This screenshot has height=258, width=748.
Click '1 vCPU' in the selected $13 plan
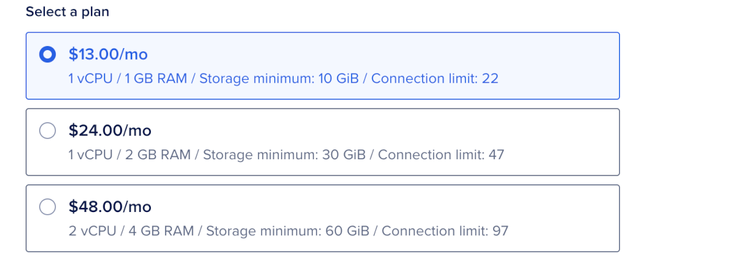(x=90, y=79)
